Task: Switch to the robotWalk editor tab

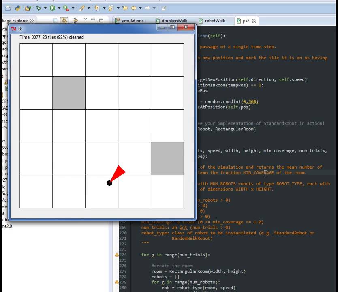Action: [212, 21]
